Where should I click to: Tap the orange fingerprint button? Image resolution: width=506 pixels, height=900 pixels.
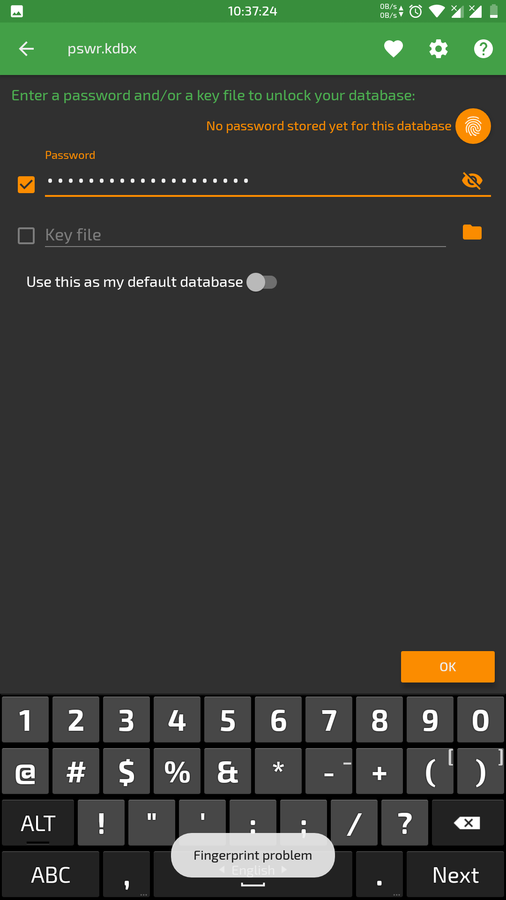click(x=473, y=126)
